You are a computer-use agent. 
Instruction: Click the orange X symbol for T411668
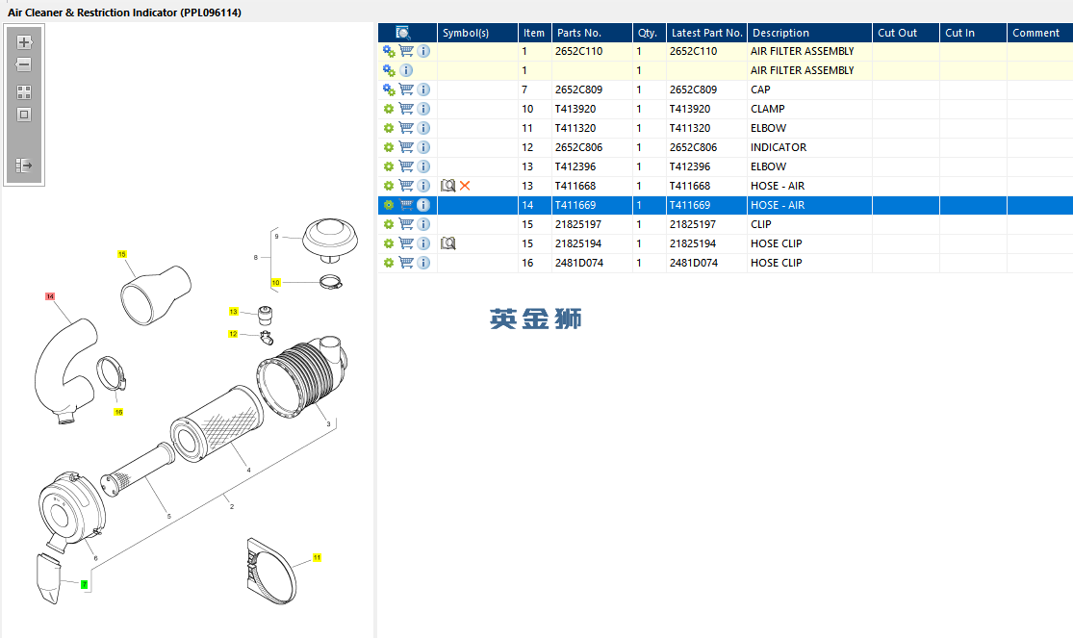coord(466,186)
